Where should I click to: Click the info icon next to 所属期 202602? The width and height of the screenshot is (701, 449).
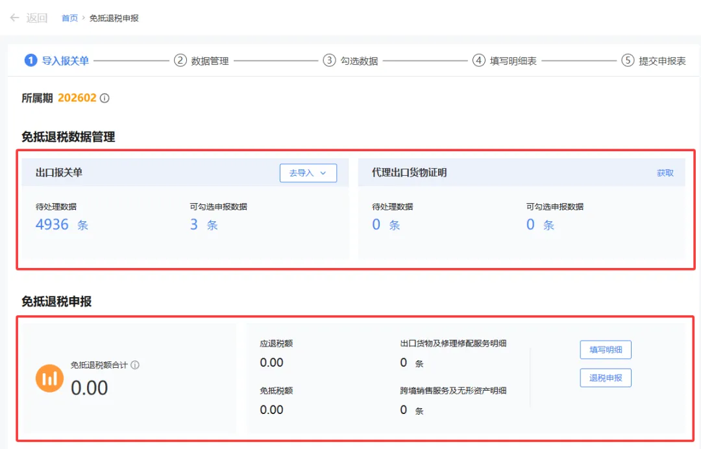tap(104, 97)
